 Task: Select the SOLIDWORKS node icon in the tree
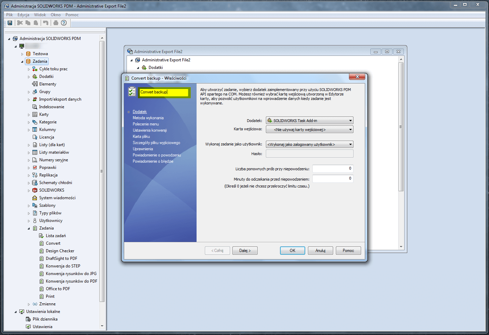35,190
